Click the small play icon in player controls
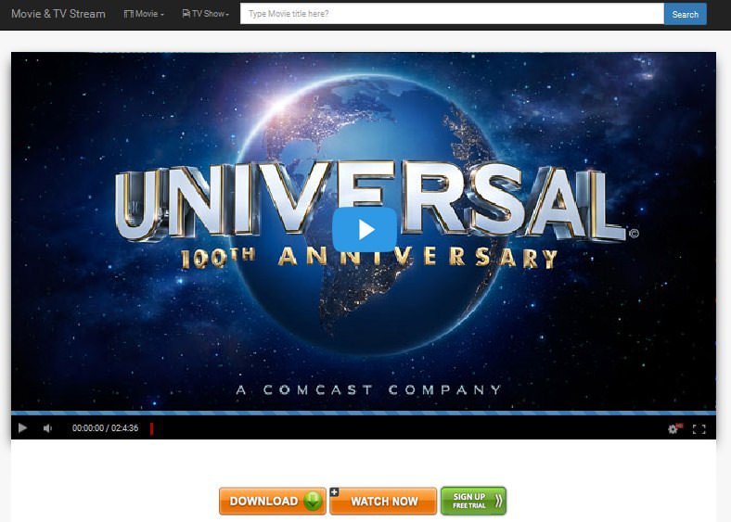Viewport: 731px width, 522px height. pyautogui.click(x=22, y=427)
